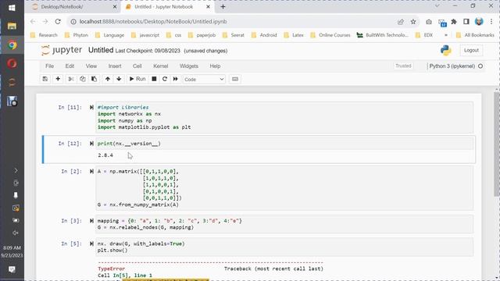Screen dimensions: 500x281
Task: Open the Windows Start button
Action: (x=12, y=8)
